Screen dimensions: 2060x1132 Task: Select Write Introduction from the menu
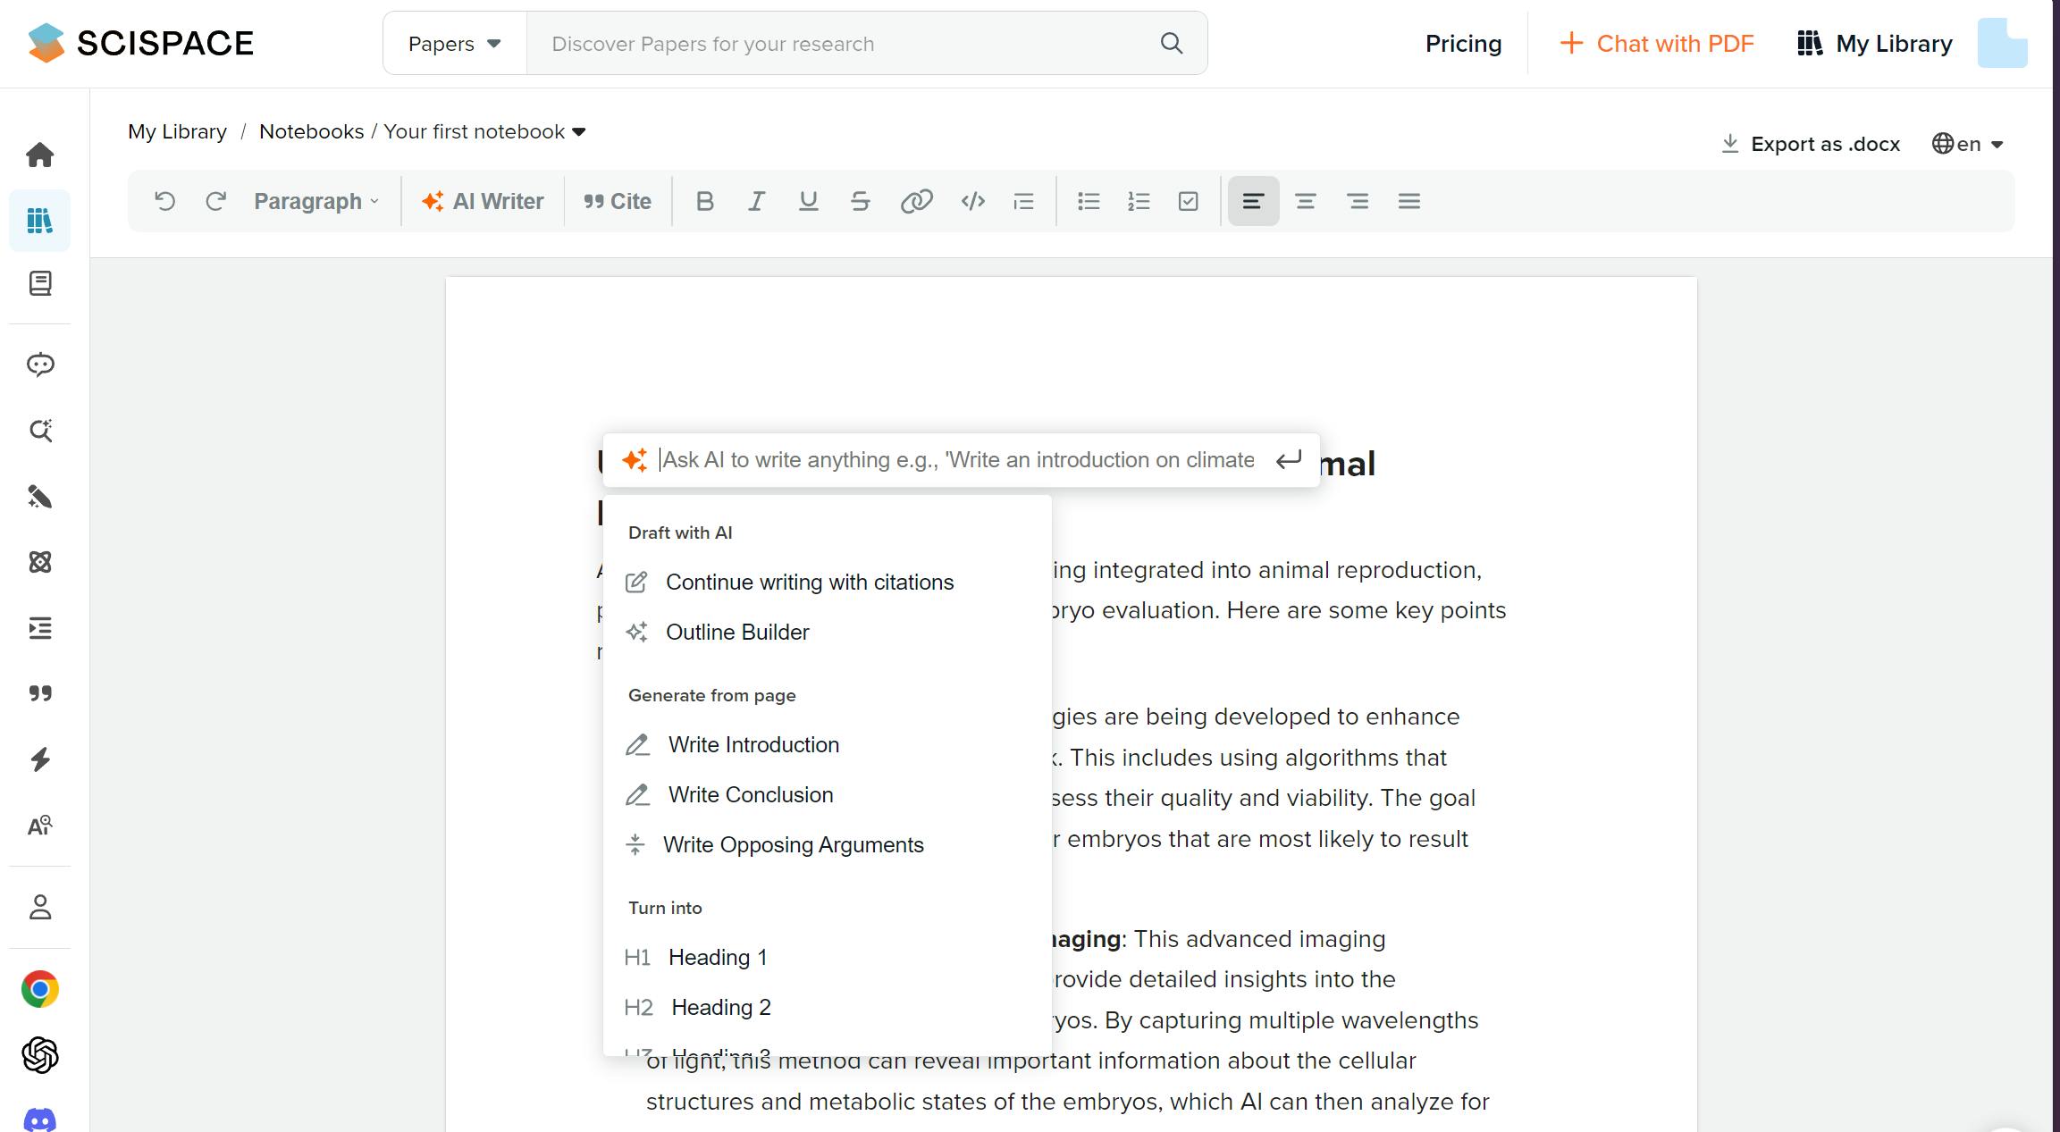pos(753,744)
